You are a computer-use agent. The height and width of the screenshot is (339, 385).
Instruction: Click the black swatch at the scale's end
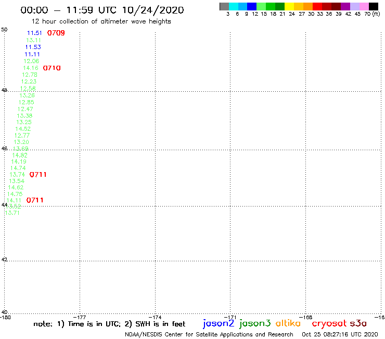(x=374, y=6)
